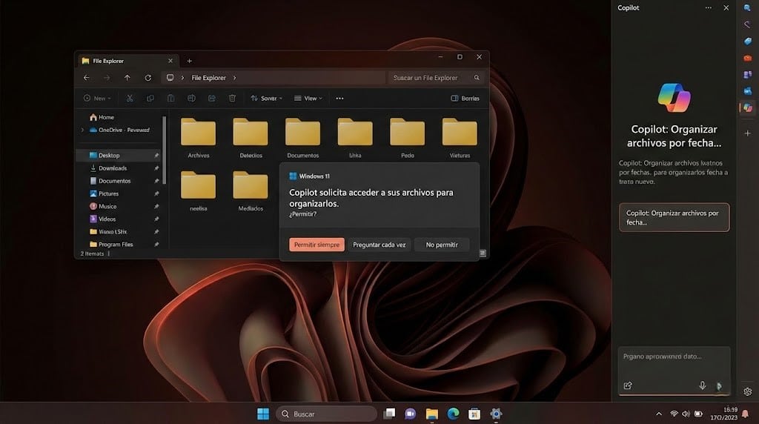Image resolution: width=759 pixels, height=424 pixels.
Task: Open the clock and date in taskbar
Action: (x=724, y=414)
